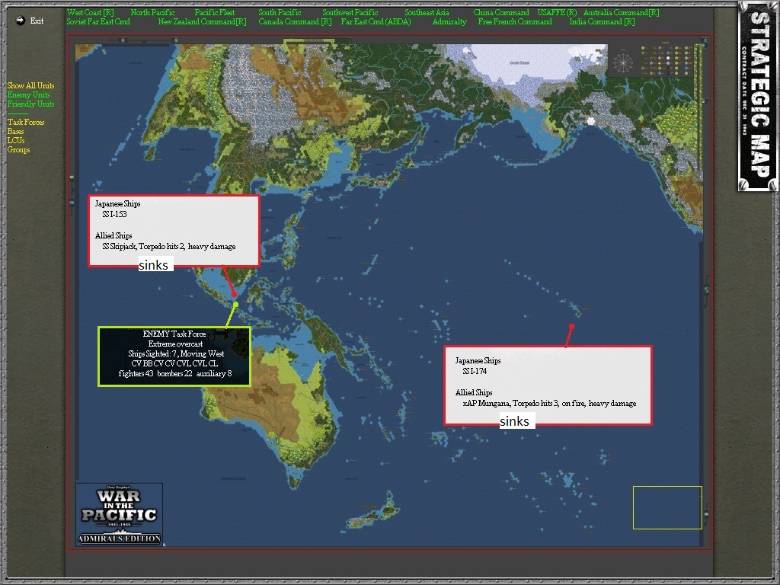Select the South Pacific command
The height and width of the screenshot is (585, 780).
coord(280,12)
